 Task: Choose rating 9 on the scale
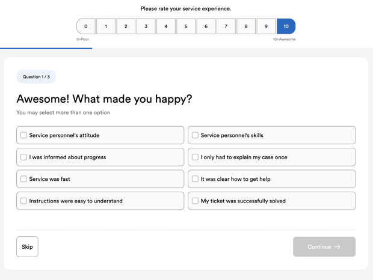[266, 26]
